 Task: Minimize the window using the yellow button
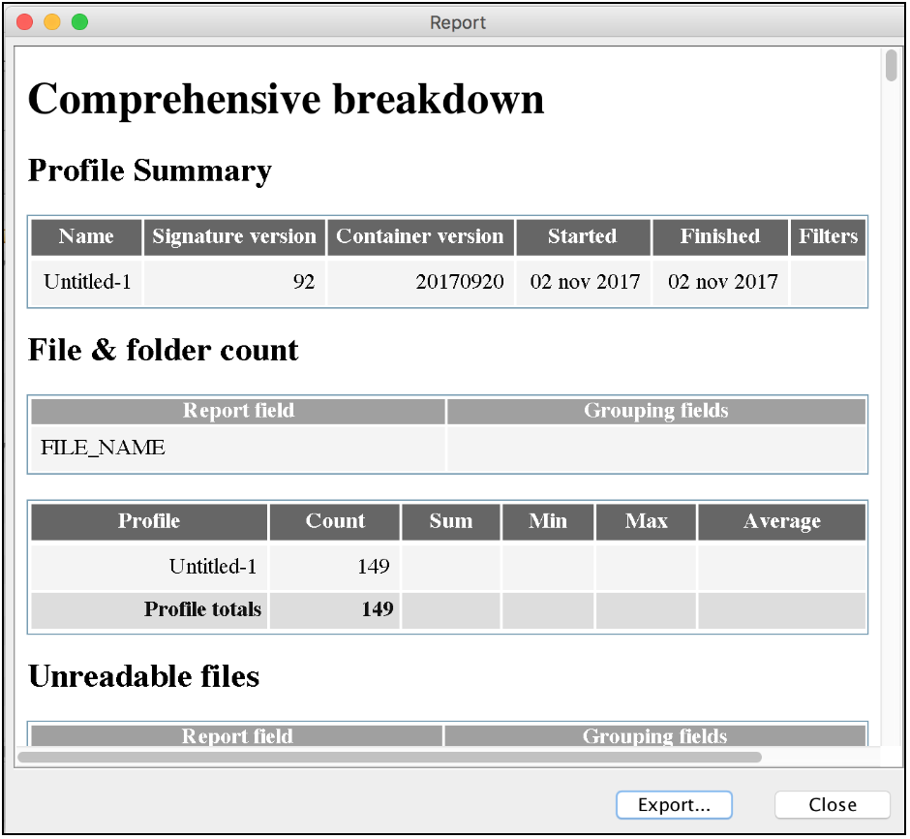(52, 21)
